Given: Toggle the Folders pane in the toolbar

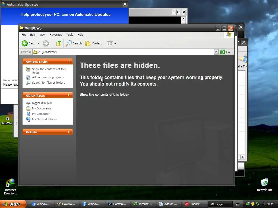Looking at the screenshot, I should point(94,43).
